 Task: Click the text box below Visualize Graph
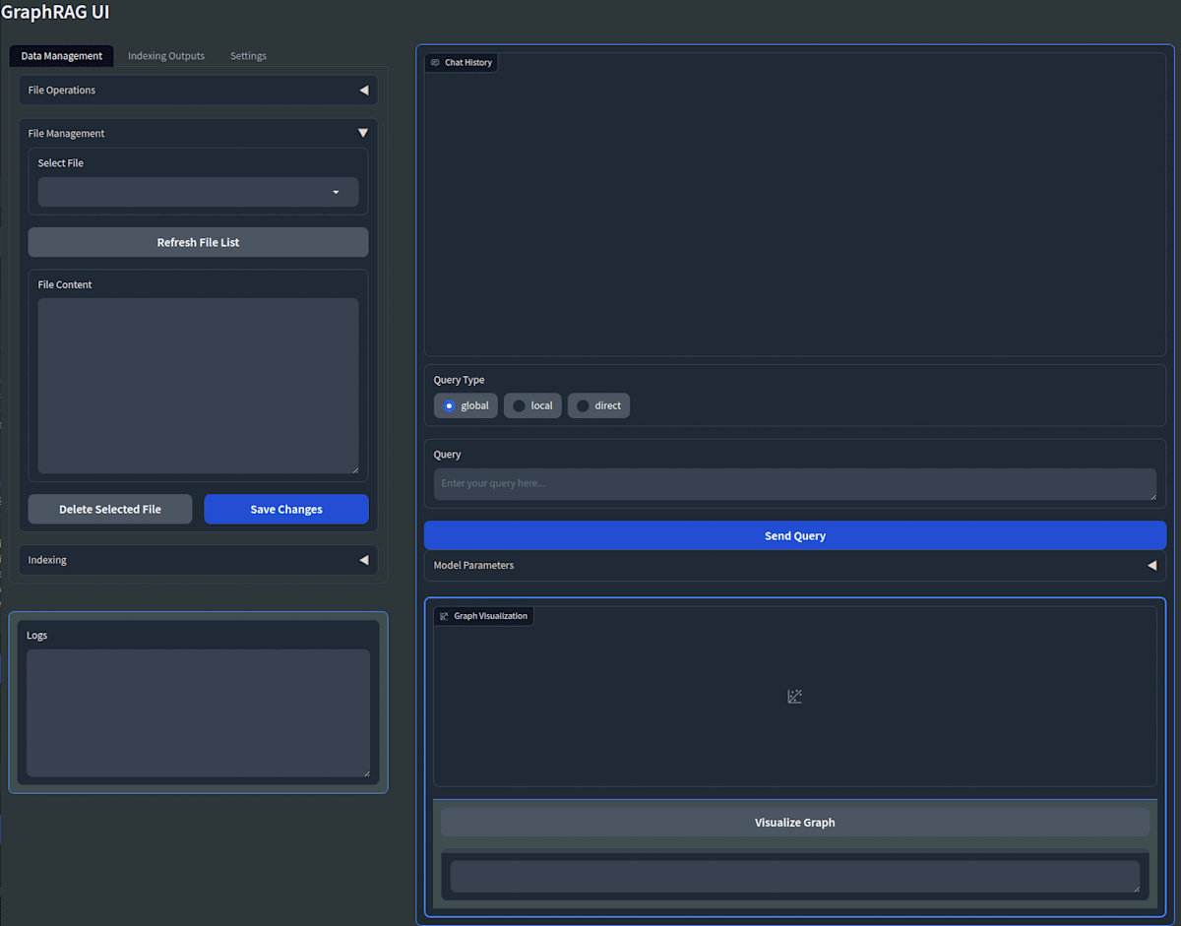pos(795,877)
